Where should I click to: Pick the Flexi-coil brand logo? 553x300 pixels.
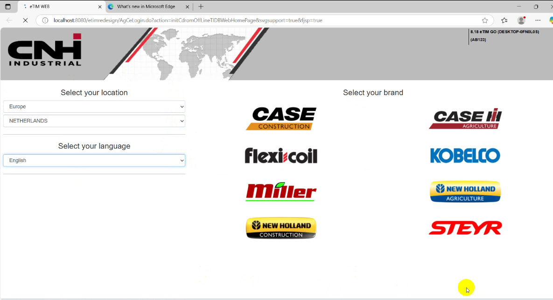click(x=281, y=156)
